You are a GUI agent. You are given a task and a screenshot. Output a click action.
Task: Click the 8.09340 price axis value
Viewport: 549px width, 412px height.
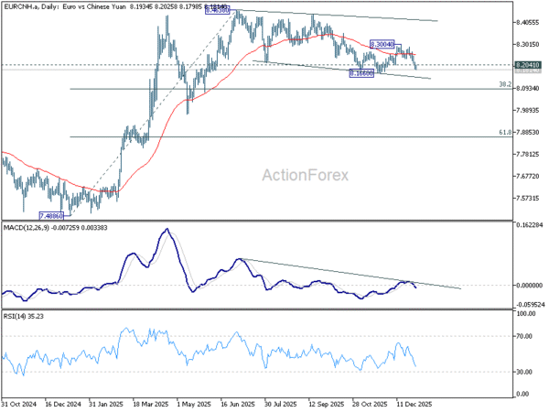tap(527, 88)
